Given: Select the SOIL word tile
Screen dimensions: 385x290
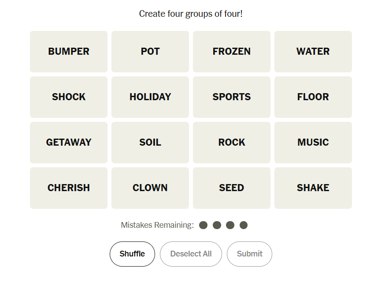Looking at the screenshot, I should pos(150,143).
